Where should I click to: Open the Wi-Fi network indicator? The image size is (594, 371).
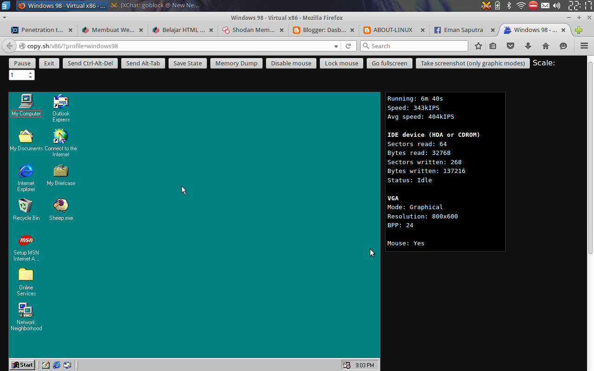(521, 6)
